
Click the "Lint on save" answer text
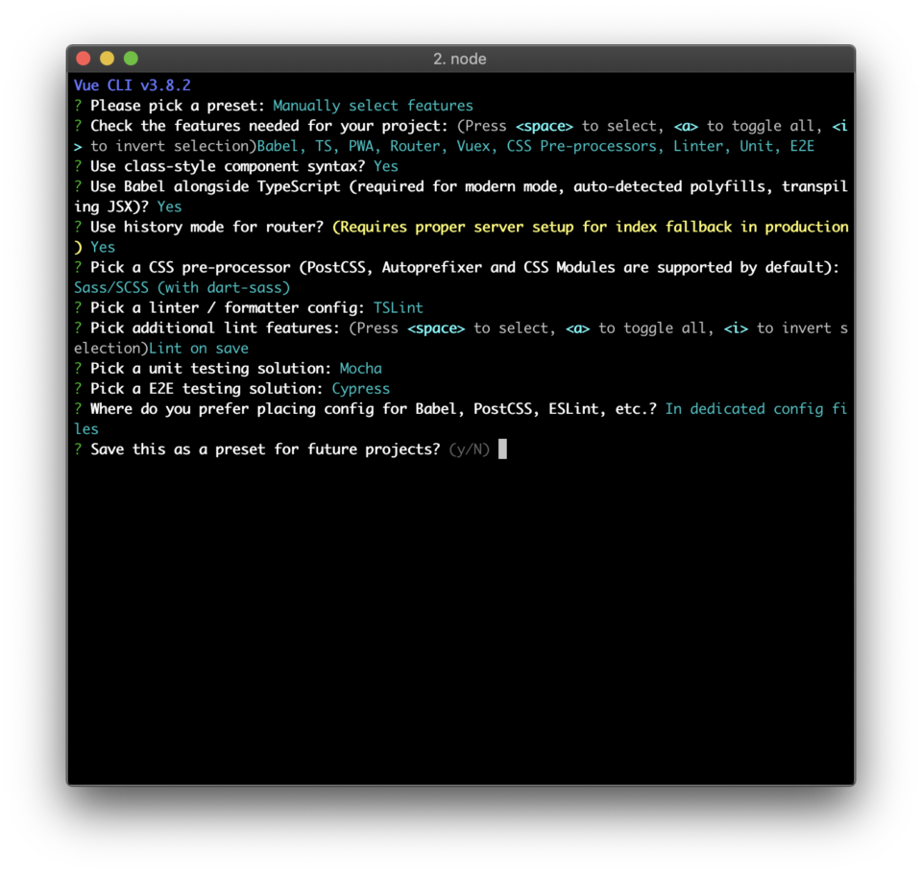click(x=198, y=348)
